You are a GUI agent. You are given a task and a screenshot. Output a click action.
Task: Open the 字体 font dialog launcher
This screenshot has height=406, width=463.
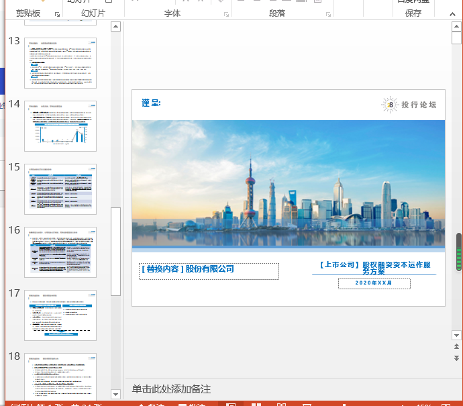(227, 14)
